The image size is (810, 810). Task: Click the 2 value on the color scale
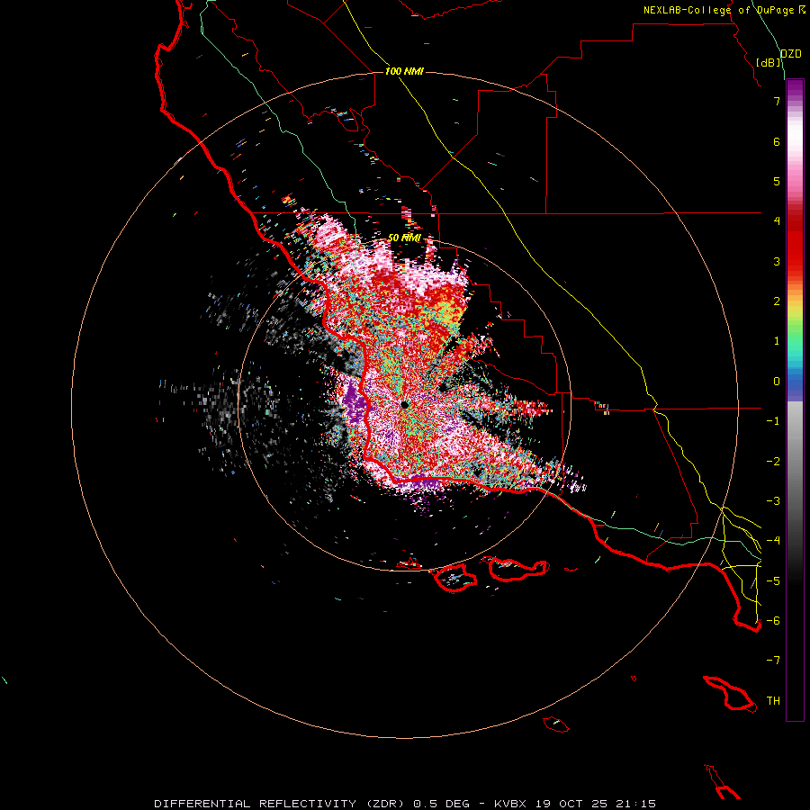coord(777,301)
